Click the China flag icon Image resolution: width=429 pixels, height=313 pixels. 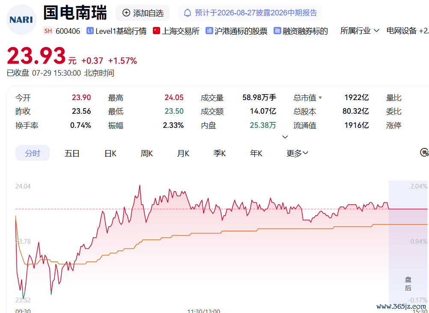[156, 31]
